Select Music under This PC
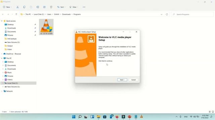Viewport: 215px width, 120px height. [9, 73]
